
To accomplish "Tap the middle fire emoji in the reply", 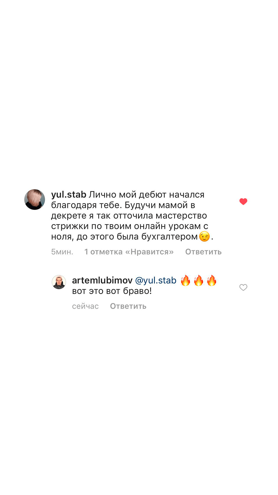I will pos(198,280).
